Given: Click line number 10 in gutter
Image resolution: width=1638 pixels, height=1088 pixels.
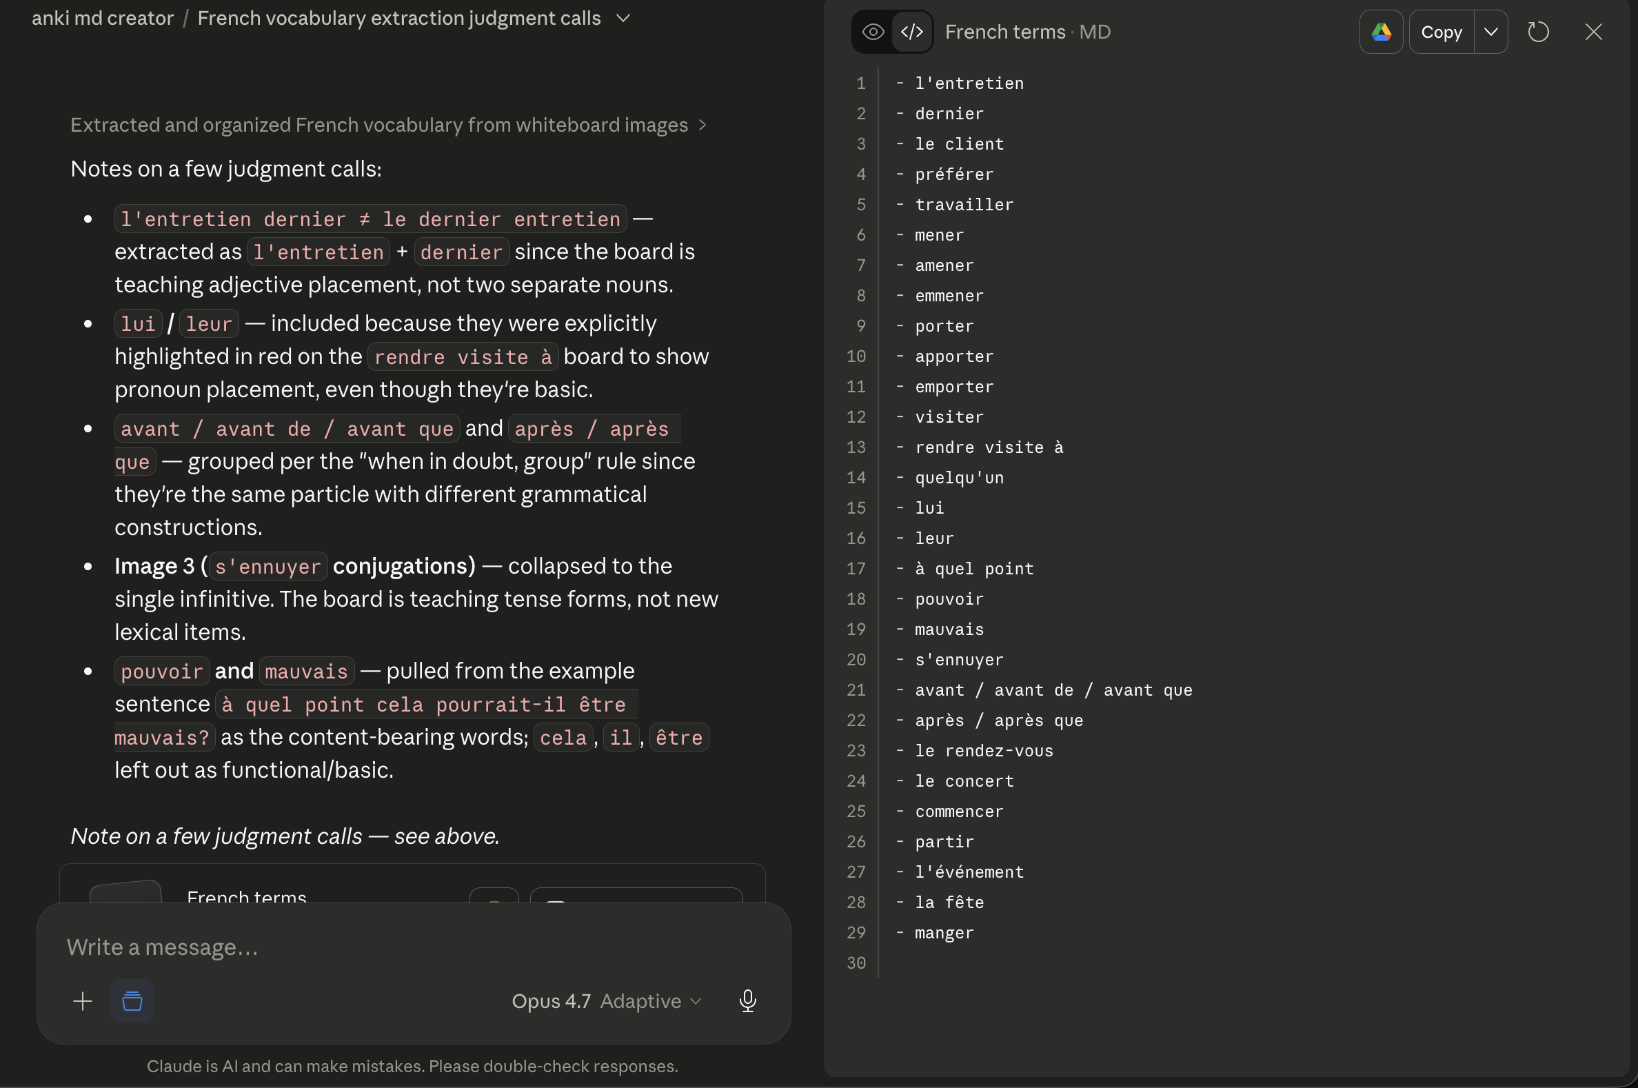Looking at the screenshot, I should click(x=856, y=356).
